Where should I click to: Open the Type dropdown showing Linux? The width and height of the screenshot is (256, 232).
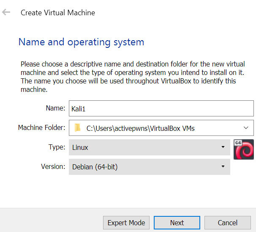(x=150, y=147)
